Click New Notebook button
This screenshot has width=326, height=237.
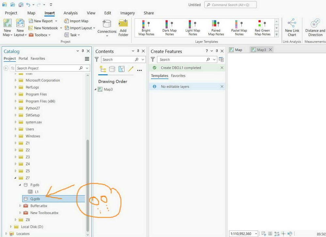click(x=45, y=28)
